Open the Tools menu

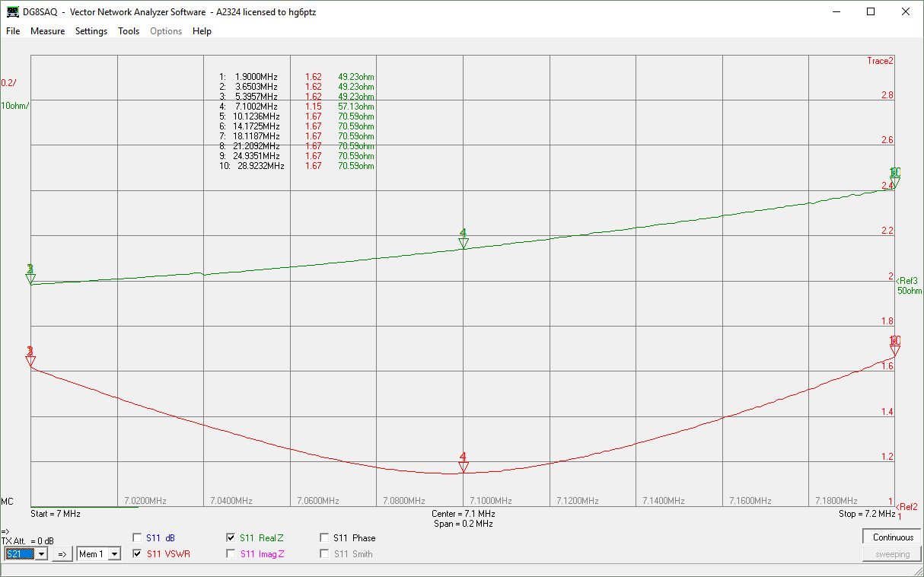[129, 31]
